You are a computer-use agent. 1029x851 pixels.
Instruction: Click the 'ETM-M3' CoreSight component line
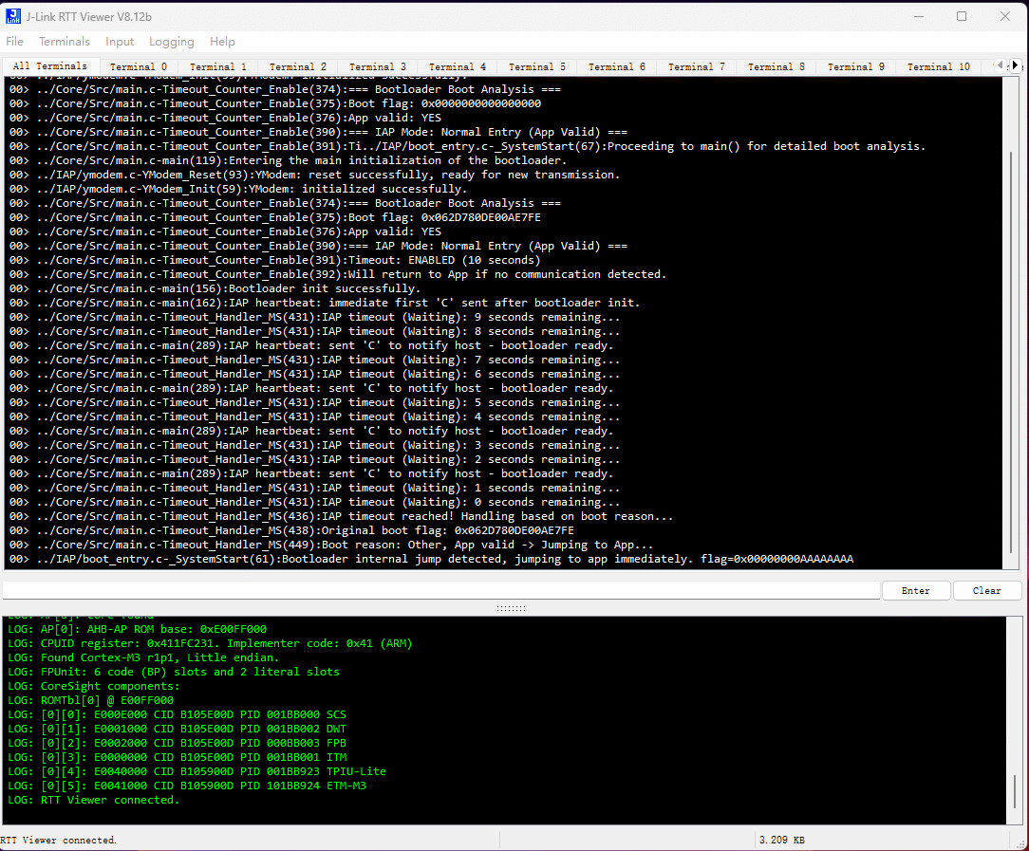click(x=187, y=786)
